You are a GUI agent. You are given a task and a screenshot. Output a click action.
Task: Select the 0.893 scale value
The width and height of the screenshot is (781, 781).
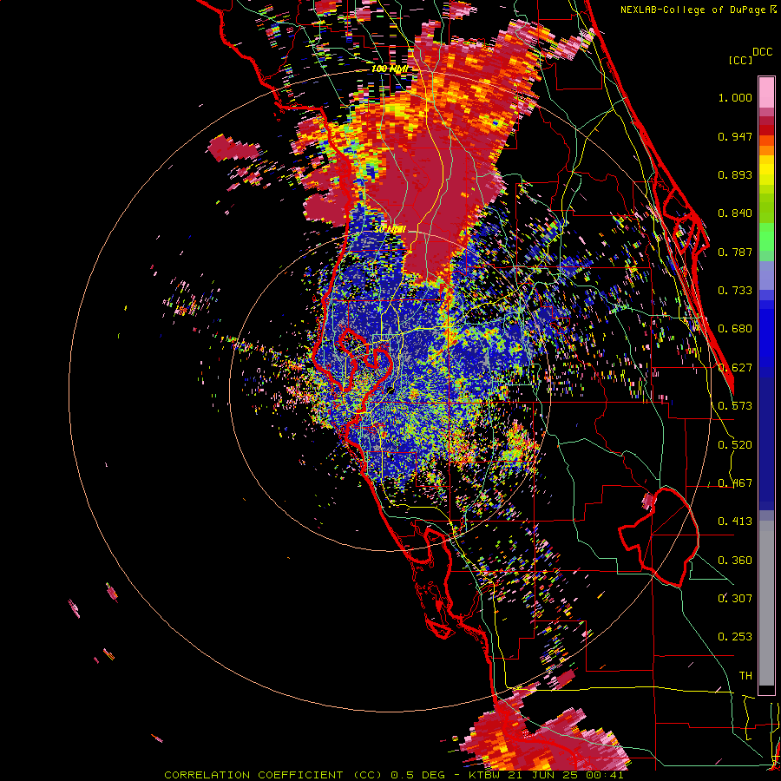point(735,174)
